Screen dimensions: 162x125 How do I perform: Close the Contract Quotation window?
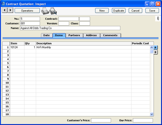coord(158,4)
